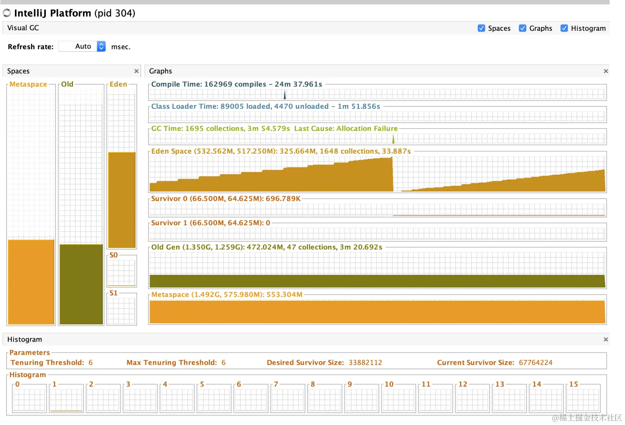Click the 'GC Time: 1695 collections' label

tap(275, 129)
